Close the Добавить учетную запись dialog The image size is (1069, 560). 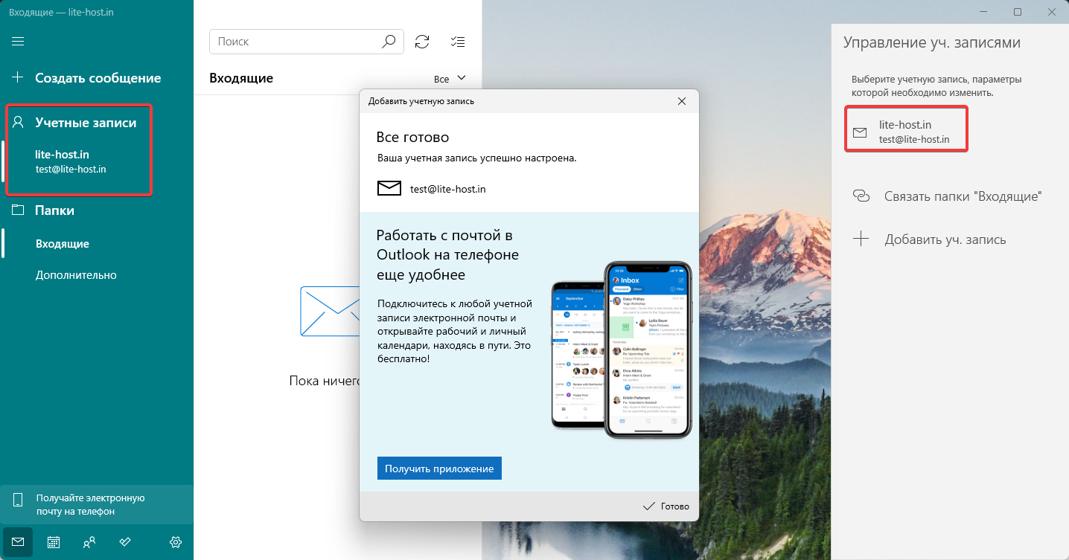coord(682,101)
